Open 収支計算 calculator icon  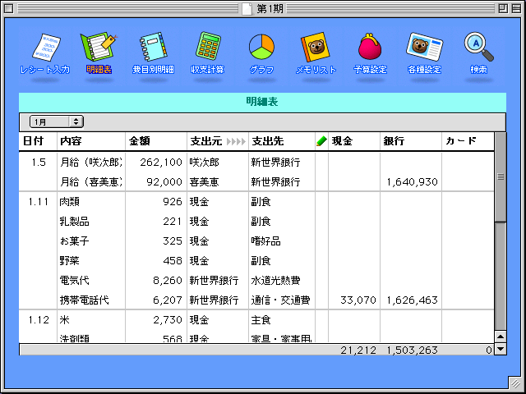click(x=208, y=46)
